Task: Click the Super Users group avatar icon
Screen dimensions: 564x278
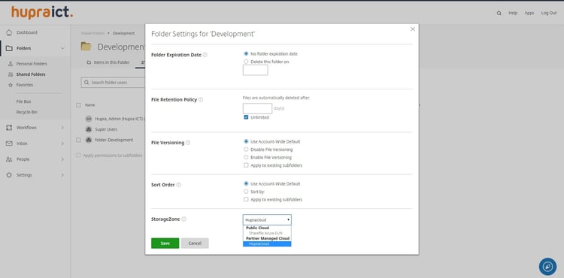Action: click(89, 129)
